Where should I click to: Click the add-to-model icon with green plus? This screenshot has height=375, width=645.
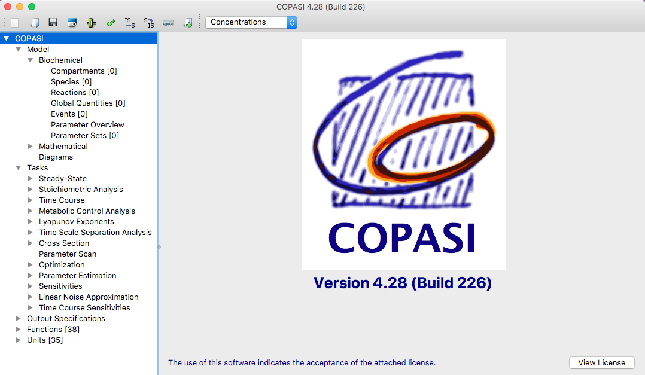[188, 23]
